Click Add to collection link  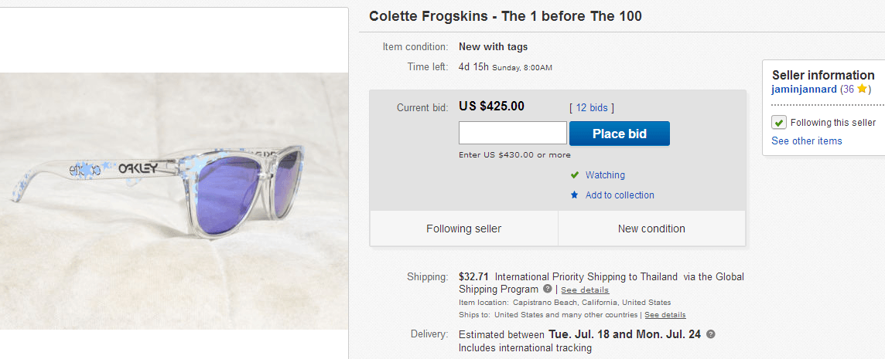coord(620,195)
